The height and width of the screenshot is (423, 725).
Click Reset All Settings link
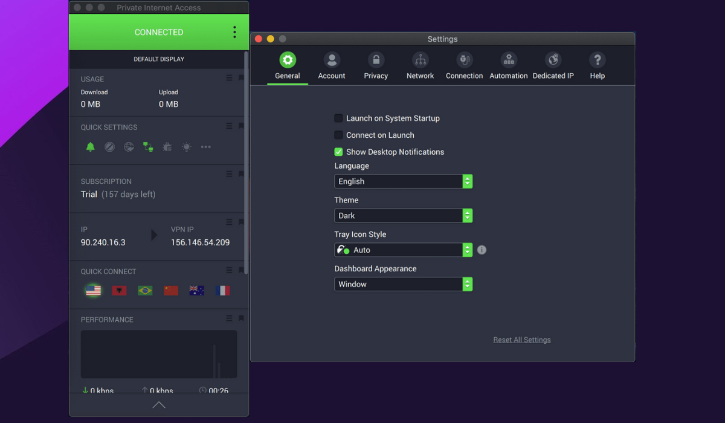[522, 340]
